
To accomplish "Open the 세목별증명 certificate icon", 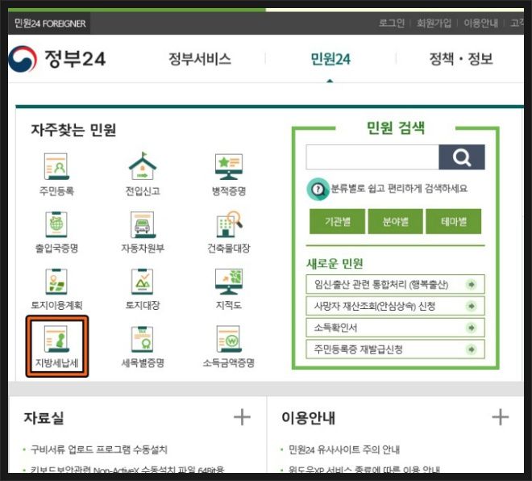I will (143, 339).
